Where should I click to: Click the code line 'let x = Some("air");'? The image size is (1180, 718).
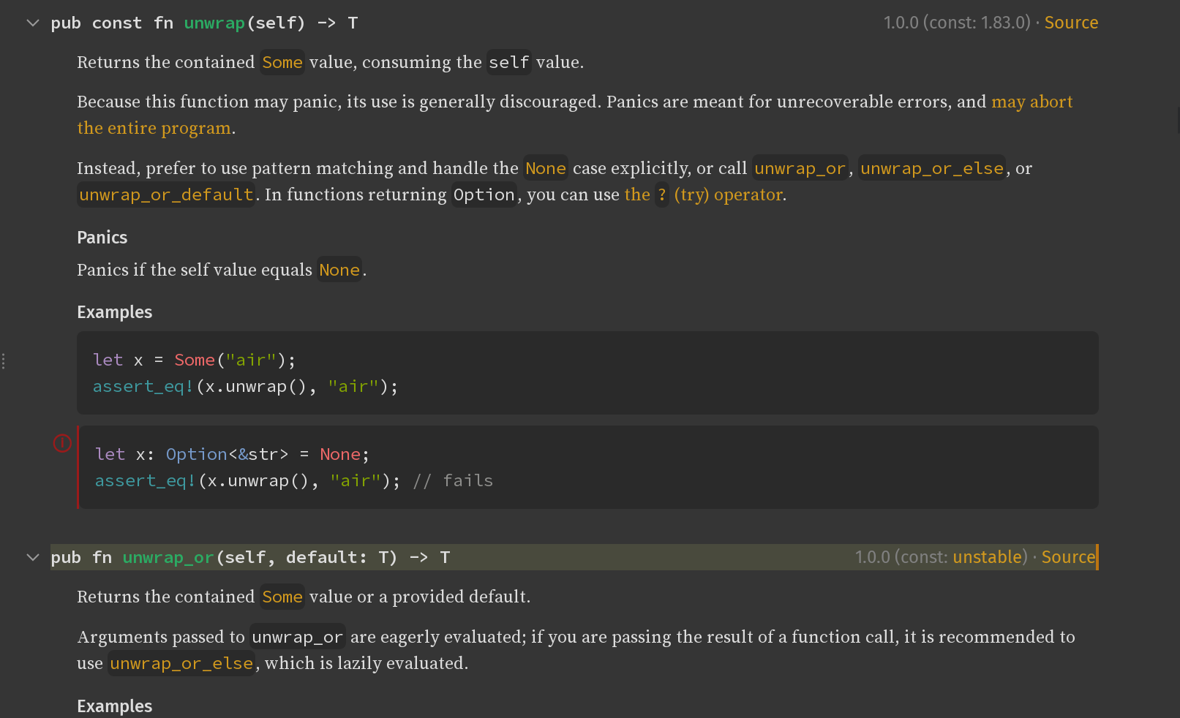[194, 360]
